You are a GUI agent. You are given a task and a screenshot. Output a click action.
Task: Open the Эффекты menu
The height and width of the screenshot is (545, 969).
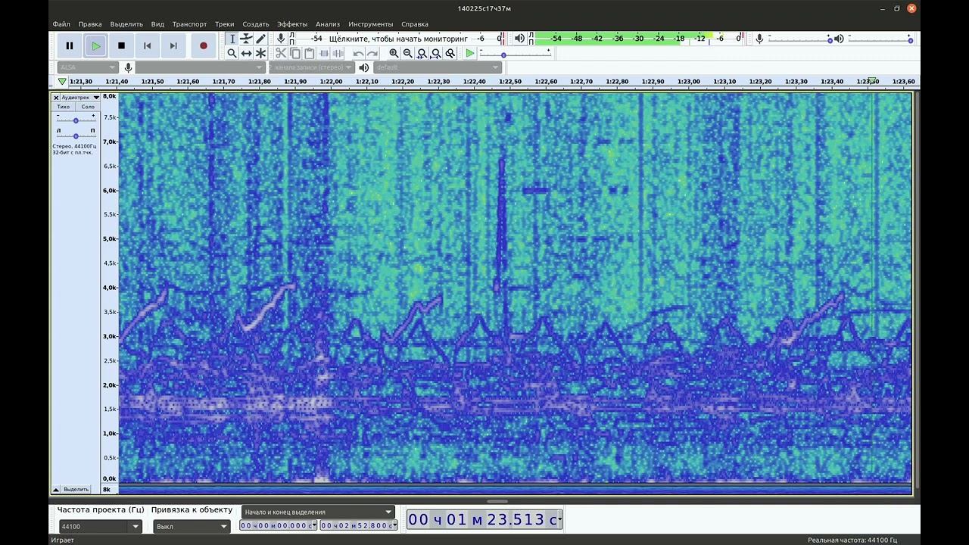[292, 24]
